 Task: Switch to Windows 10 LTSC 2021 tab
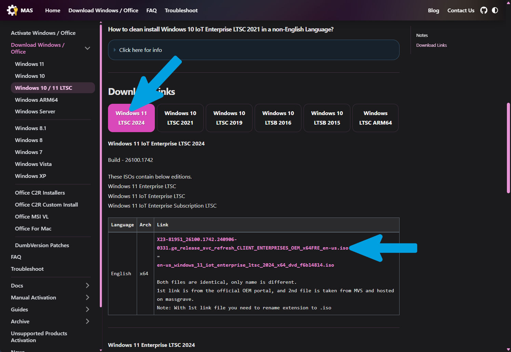pos(180,118)
